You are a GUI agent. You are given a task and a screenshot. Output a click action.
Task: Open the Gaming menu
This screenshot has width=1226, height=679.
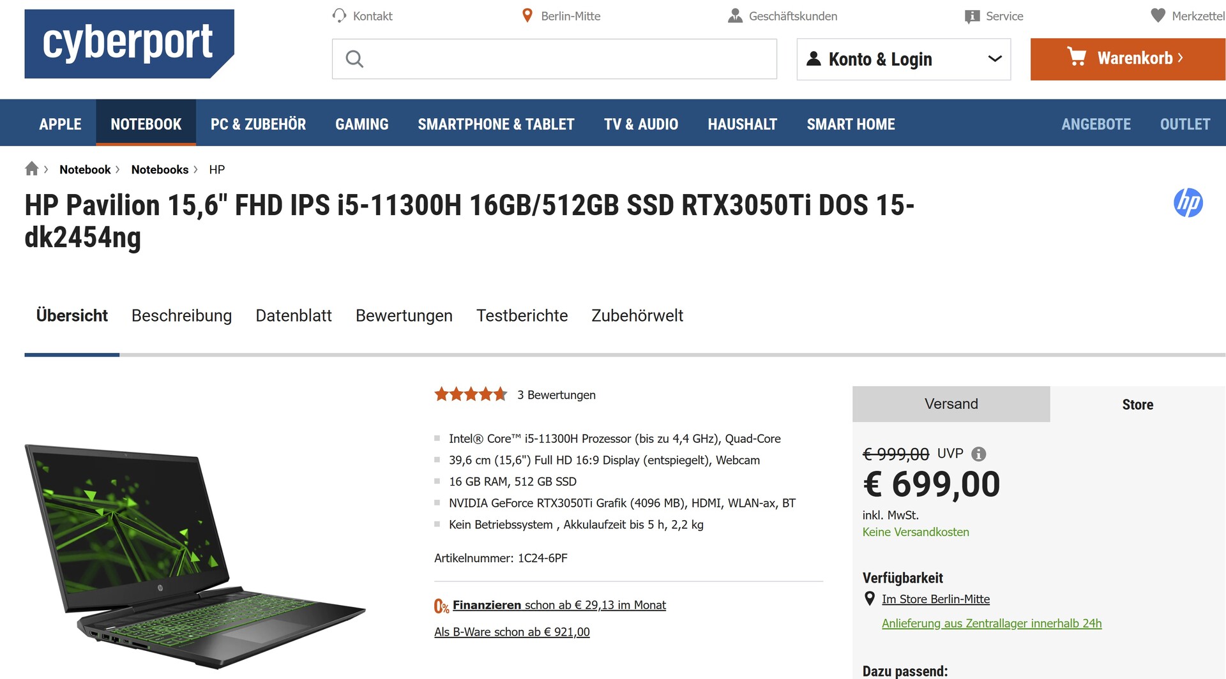coord(361,124)
